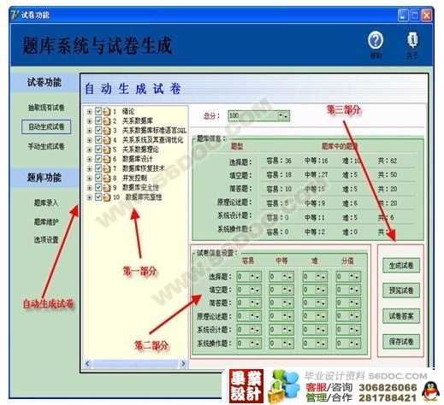The height and width of the screenshot is (405, 444).
Task: Click the 关于 about info icon
Action: tap(412, 40)
